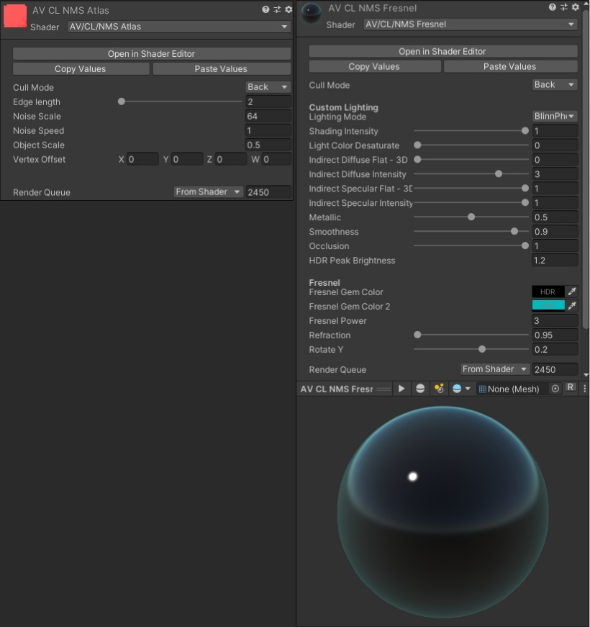Play the material preview animation
Viewport: 590px width, 627px height.
(x=401, y=388)
